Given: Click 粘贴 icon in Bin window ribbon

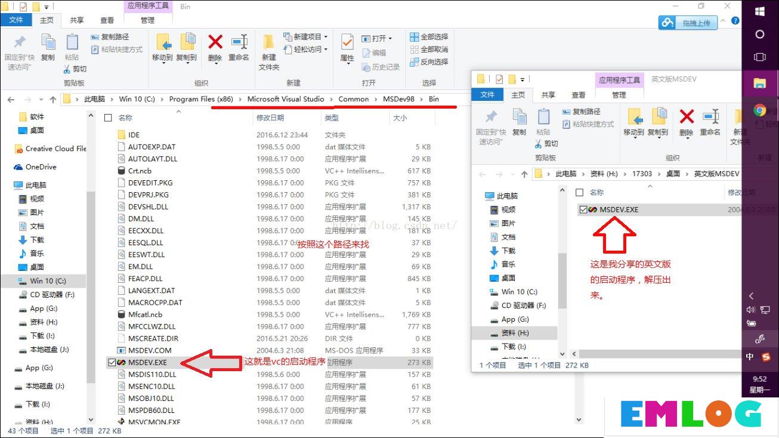Looking at the screenshot, I should click(72, 43).
